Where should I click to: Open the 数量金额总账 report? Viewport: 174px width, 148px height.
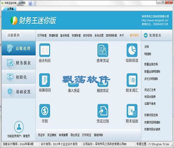pos(151,64)
